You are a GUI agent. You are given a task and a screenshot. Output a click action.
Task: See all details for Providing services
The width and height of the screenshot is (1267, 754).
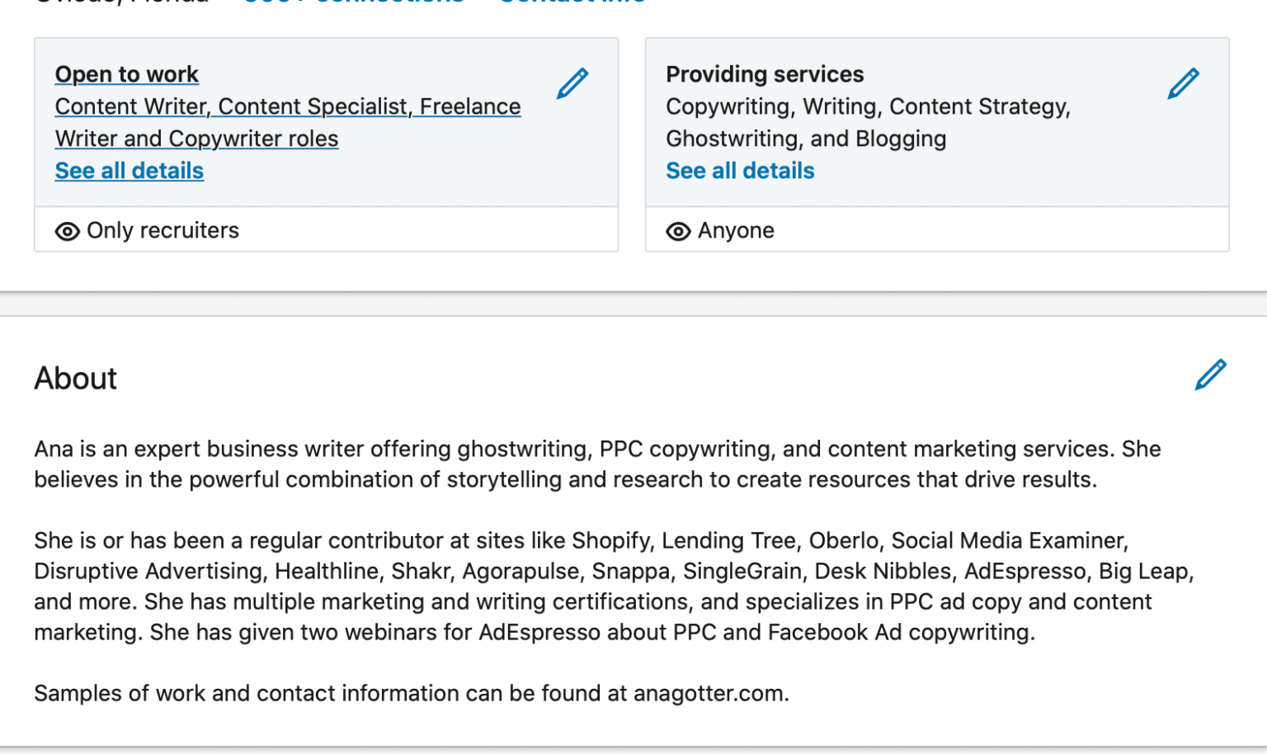tap(740, 171)
